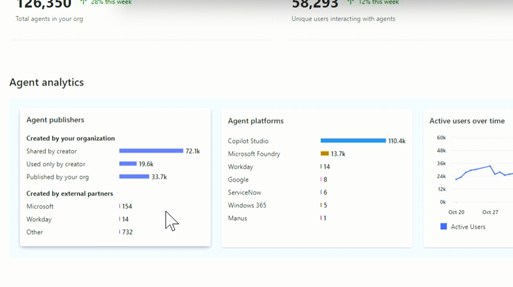513x287 pixels.
Task: Click the green up arrow beside 12% this week
Action: [x=351, y=2]
